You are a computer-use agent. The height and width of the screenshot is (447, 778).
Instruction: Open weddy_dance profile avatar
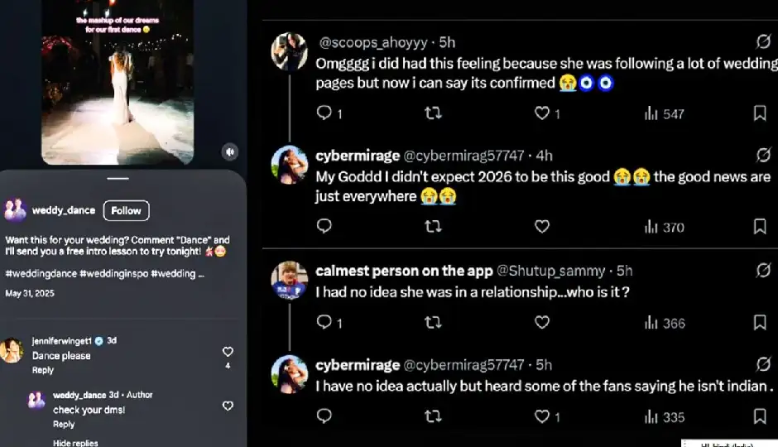(x=15, y=210)
